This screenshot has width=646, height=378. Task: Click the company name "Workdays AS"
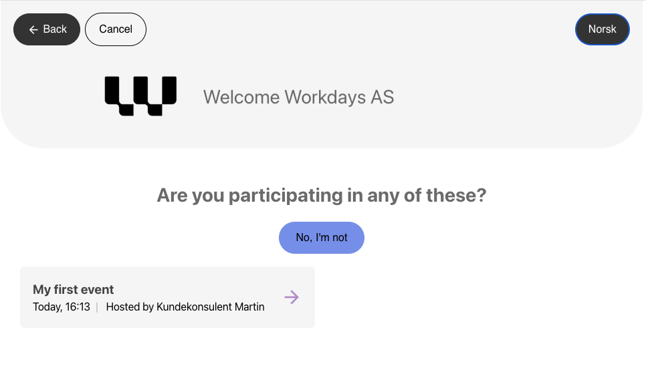coord(339,98)
